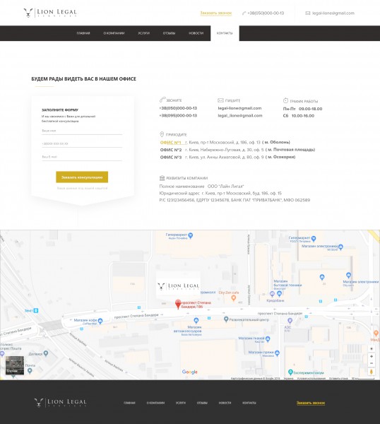Click the АЗС gas station map pin
The width and height of the screenshot is (380, 424).
(x=290, y=321)
